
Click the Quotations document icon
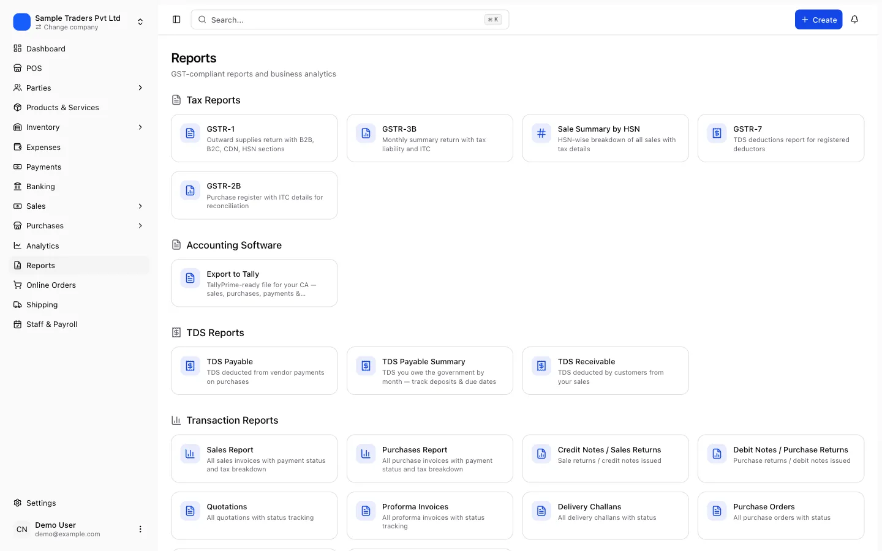[x=190, y=511]
